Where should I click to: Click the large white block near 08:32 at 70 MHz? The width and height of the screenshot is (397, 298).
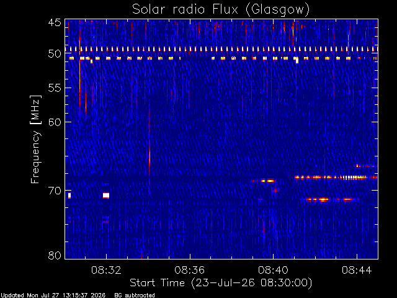click(x=106, y=196)
